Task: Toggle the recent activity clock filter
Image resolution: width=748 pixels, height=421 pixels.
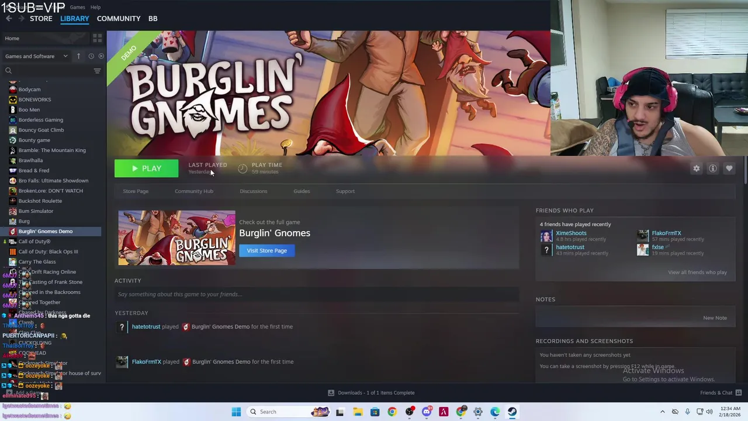Action: 91,56
